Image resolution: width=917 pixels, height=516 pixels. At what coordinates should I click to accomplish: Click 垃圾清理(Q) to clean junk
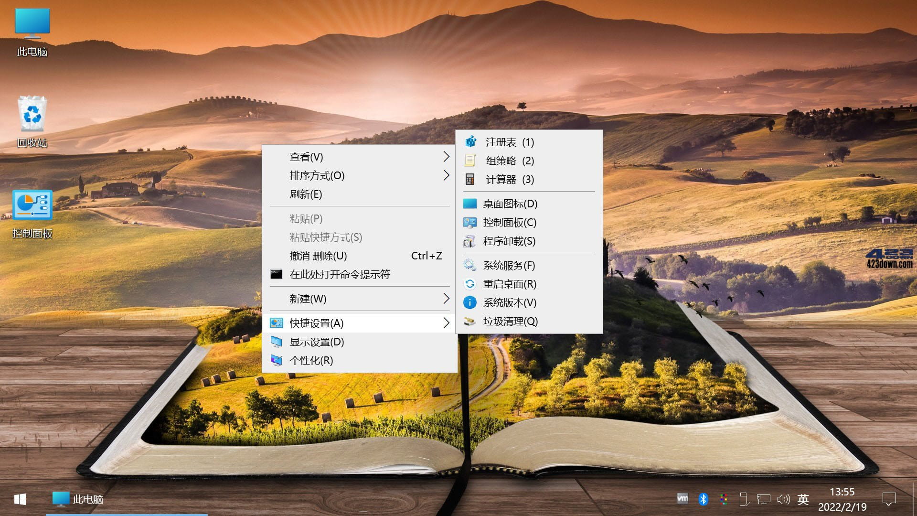pos(508,322)
